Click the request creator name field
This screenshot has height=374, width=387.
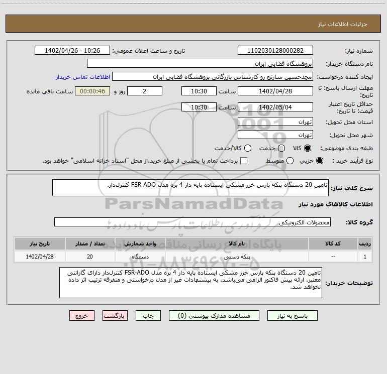pyautogui.click(x=213, y=77)
